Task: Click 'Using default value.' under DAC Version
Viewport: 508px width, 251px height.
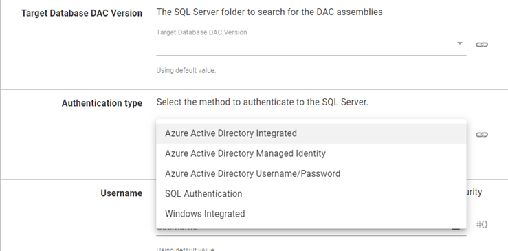Action: 186,70
